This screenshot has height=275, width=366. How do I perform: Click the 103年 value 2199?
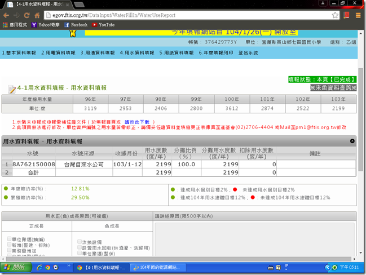tap(338, 108)
